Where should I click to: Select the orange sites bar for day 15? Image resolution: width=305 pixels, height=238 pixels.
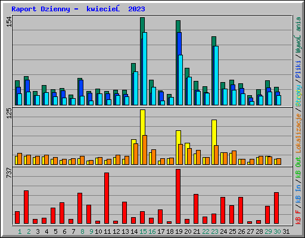click(145, 150)
